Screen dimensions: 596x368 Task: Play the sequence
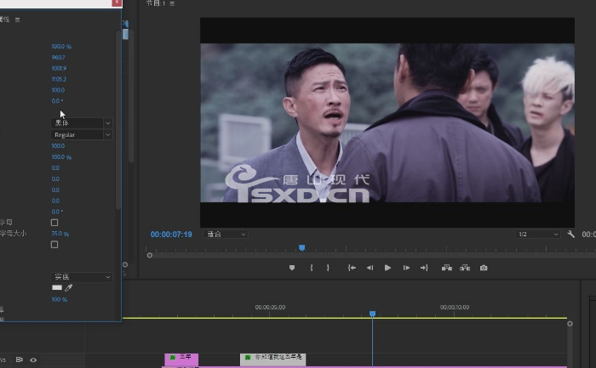(x=387, y=268)
